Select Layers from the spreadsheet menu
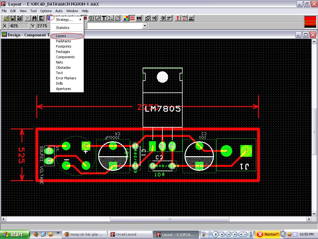Viewport: 318px width, 239px height. pos(61,36)
